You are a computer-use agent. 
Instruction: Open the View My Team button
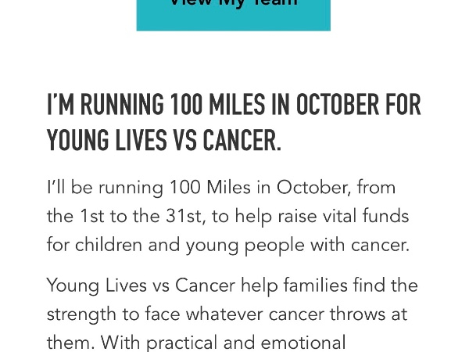click(233, 15)
